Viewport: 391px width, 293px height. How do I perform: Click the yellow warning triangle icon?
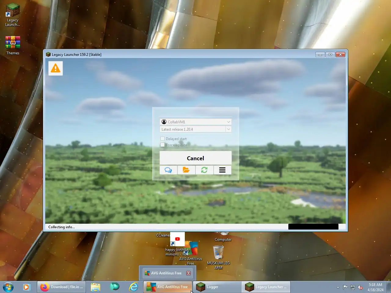coord(56,68)
